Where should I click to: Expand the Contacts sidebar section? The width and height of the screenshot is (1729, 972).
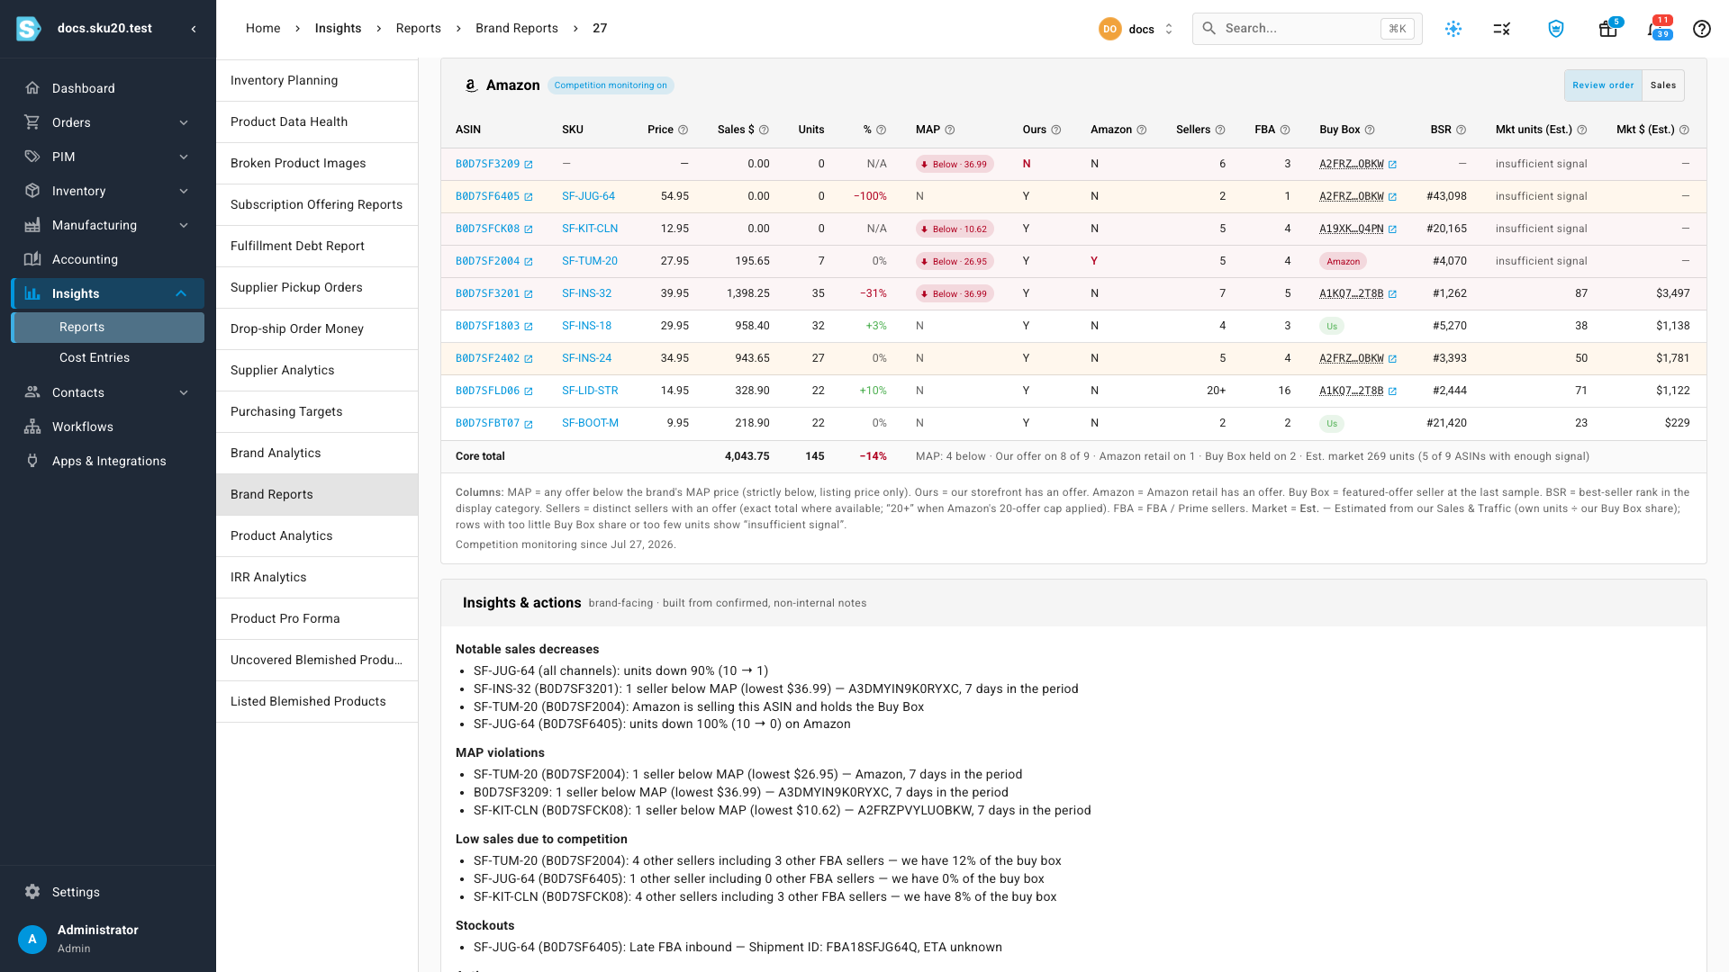coord(108,392)
